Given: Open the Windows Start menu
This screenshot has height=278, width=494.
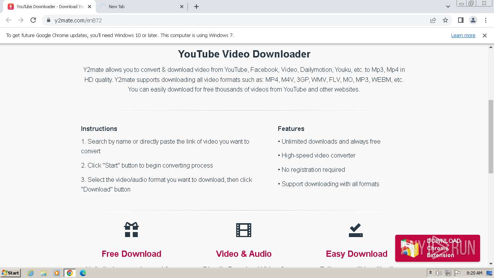Looking at the screenshot, I should pos(10,273).
